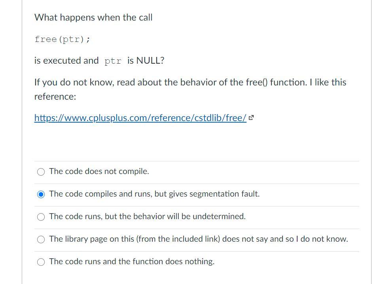385x284 pixels.
Task: Click the external link icon beside the URL
Action: (250, 117)
